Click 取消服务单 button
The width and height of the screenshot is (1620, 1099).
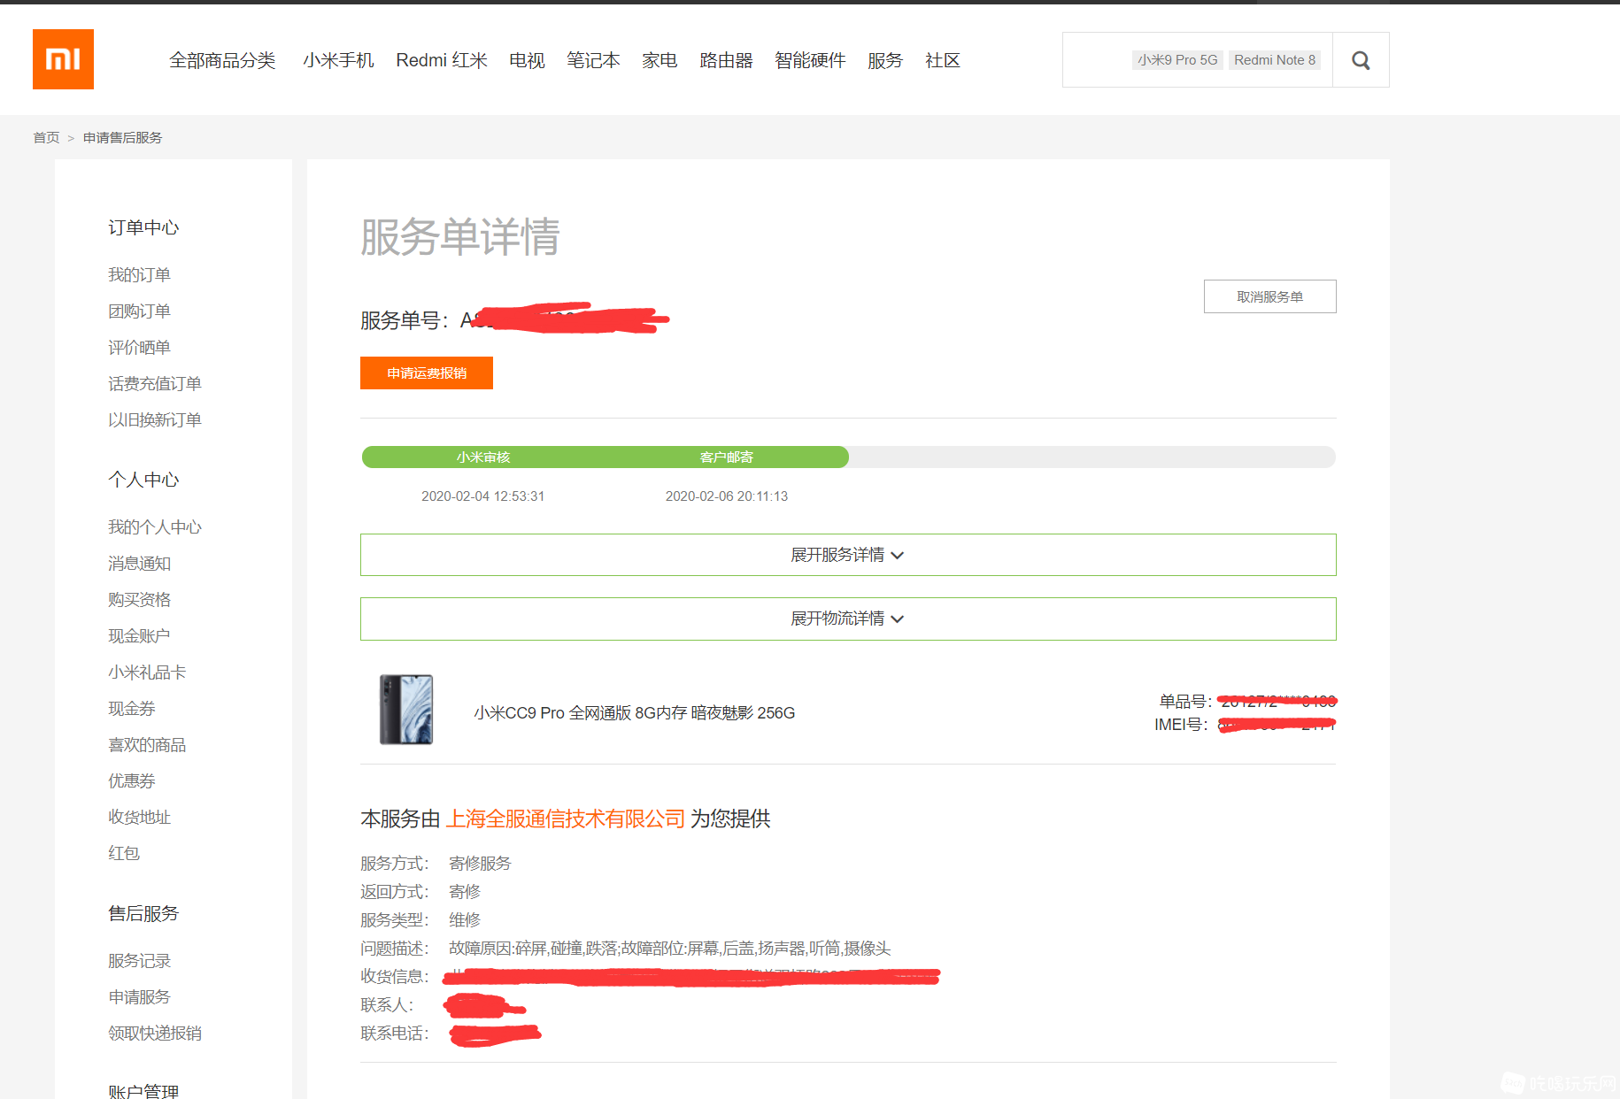coord(1269,296)
